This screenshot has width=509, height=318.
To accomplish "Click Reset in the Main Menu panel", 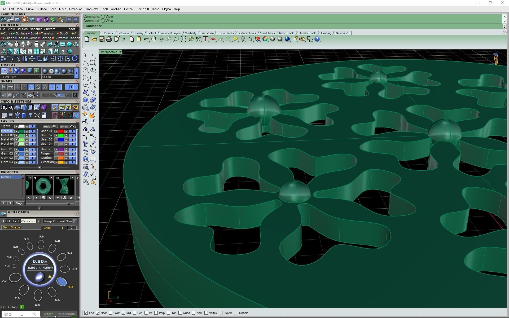I will pos(71,29).
